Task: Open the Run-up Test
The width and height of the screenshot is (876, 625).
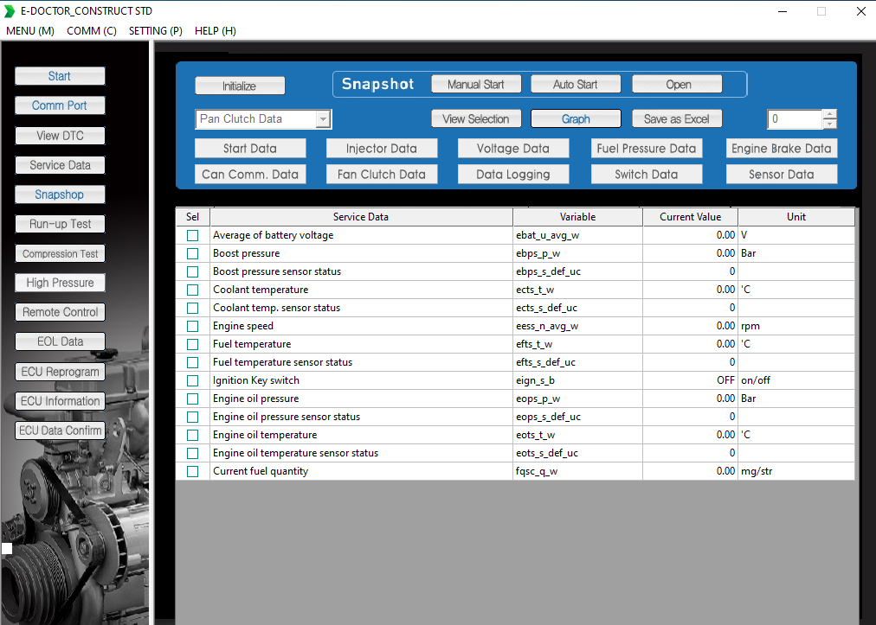Action: pos(60,224)
